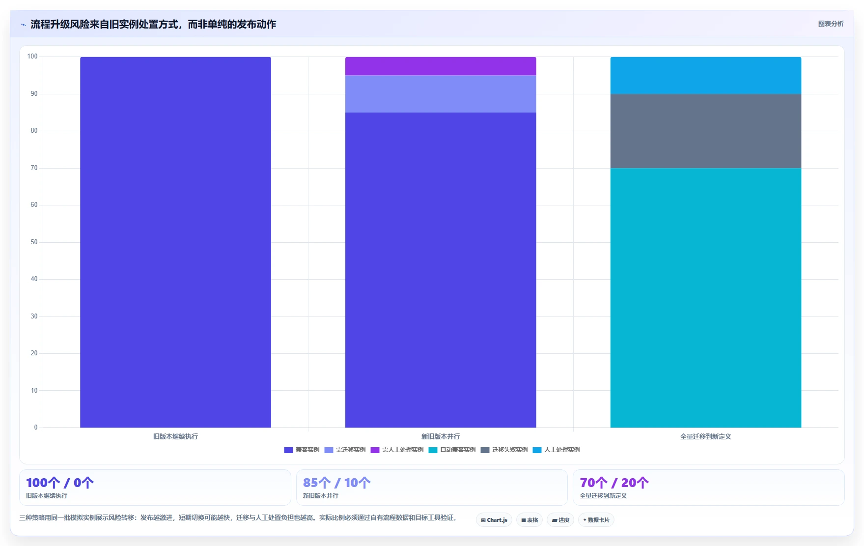Toggle 兼容实例 legend swatch

click(x=288, y=450)
